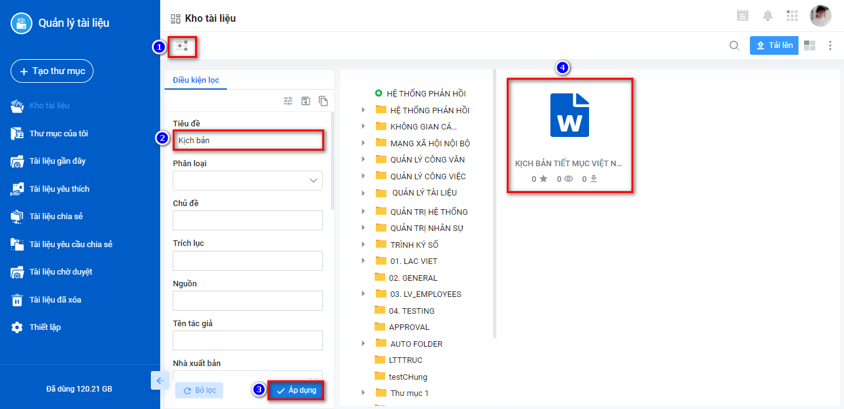Expand the MẠNG XÃ HỘI NỘI BỘ folder arrow
Screen dimensions: 844x409
(363, 143)
